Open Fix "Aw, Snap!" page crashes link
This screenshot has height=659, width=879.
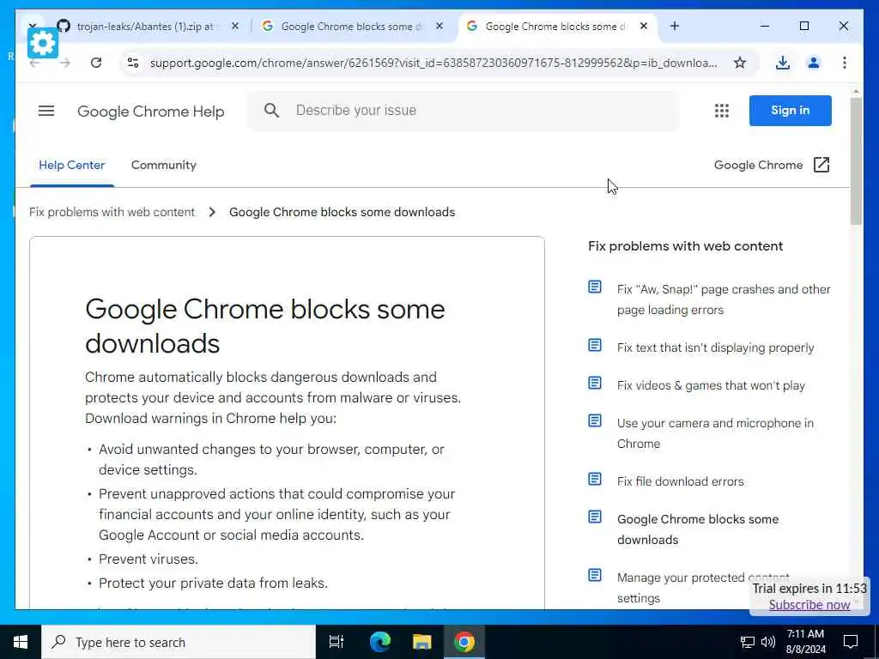724,299
